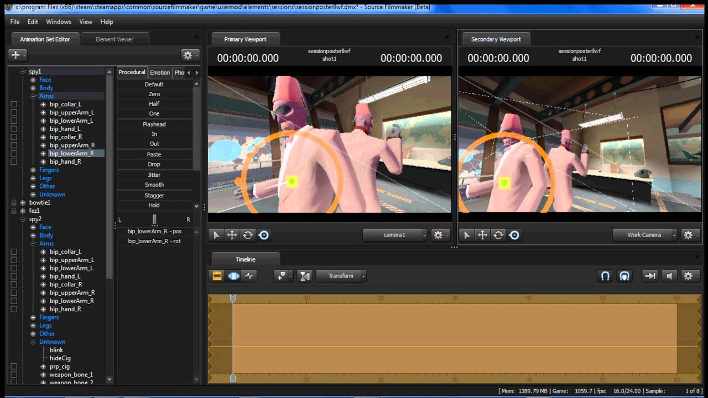Toggle the first snap magnet icon
The width and height of the screenshot is (708, 398).
point(605,276)
